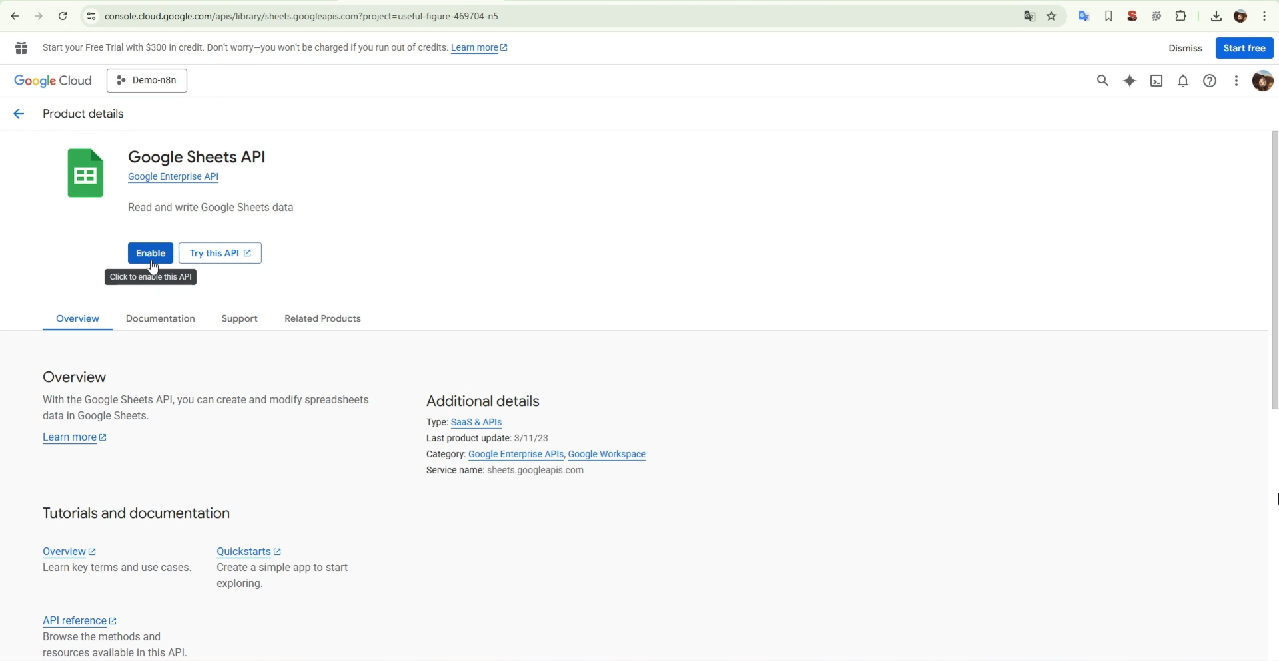Open Learn more link in Overview section

[75, 437]
